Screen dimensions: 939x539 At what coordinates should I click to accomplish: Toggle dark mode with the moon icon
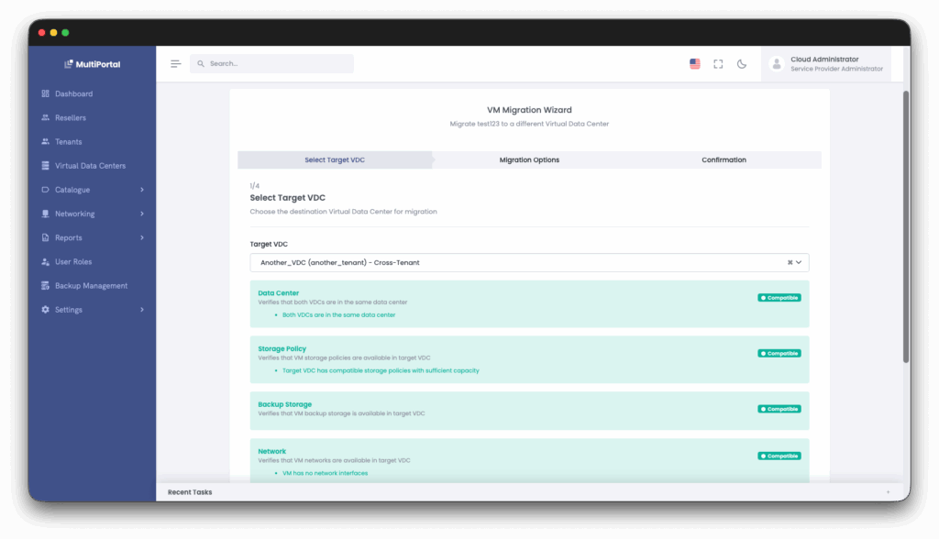pyautogui.click(x=742, y=63)
